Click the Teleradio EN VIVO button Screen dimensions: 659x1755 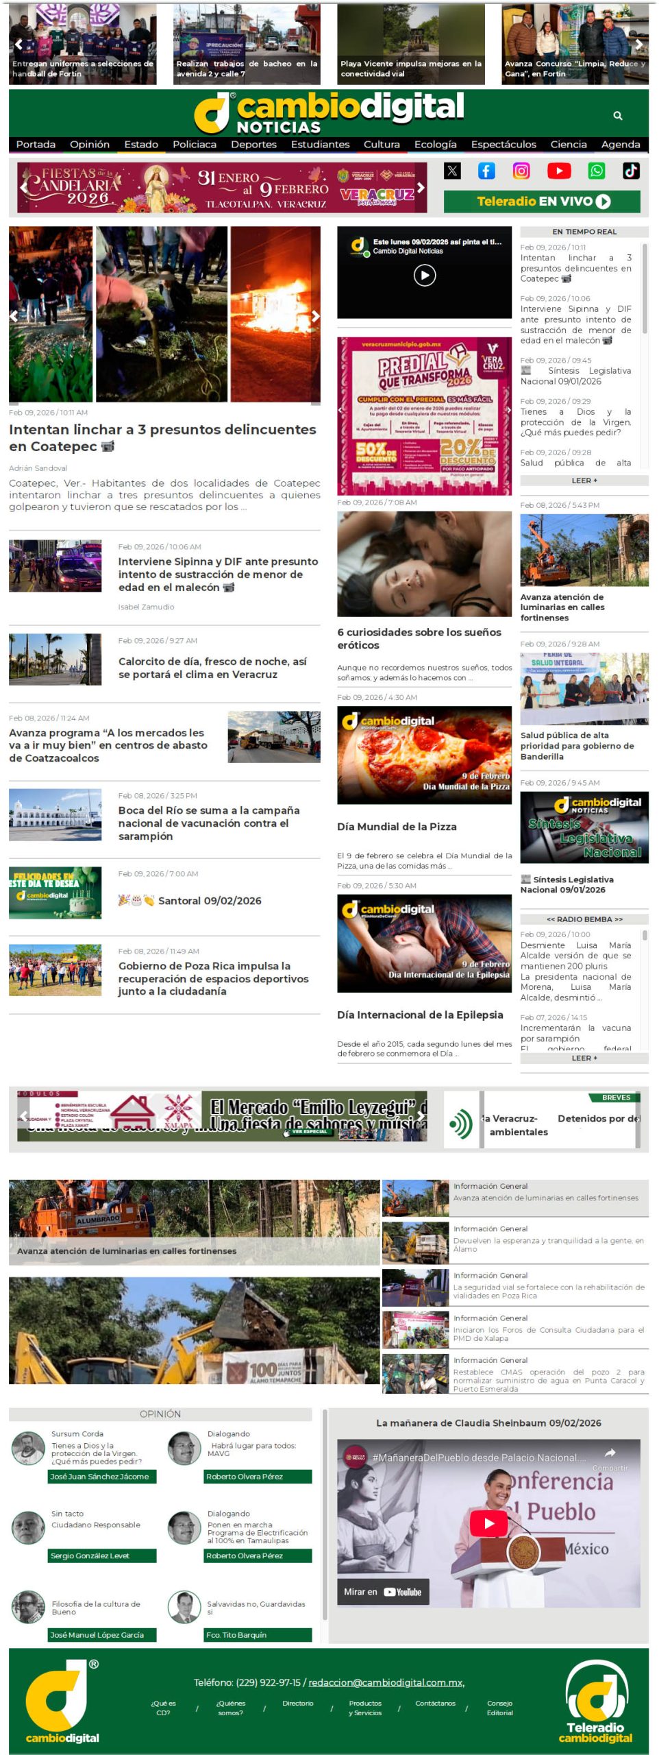(x=542, y=202)
